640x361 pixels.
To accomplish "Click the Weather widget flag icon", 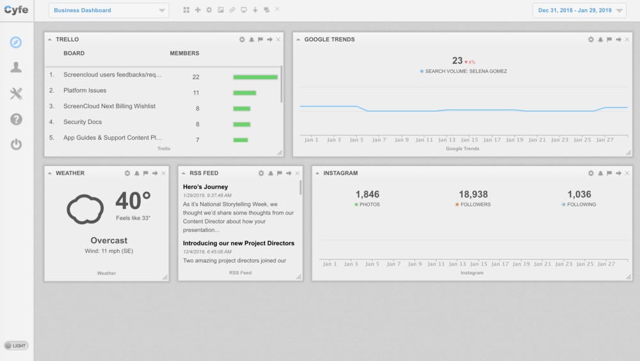I will [146, 173].
